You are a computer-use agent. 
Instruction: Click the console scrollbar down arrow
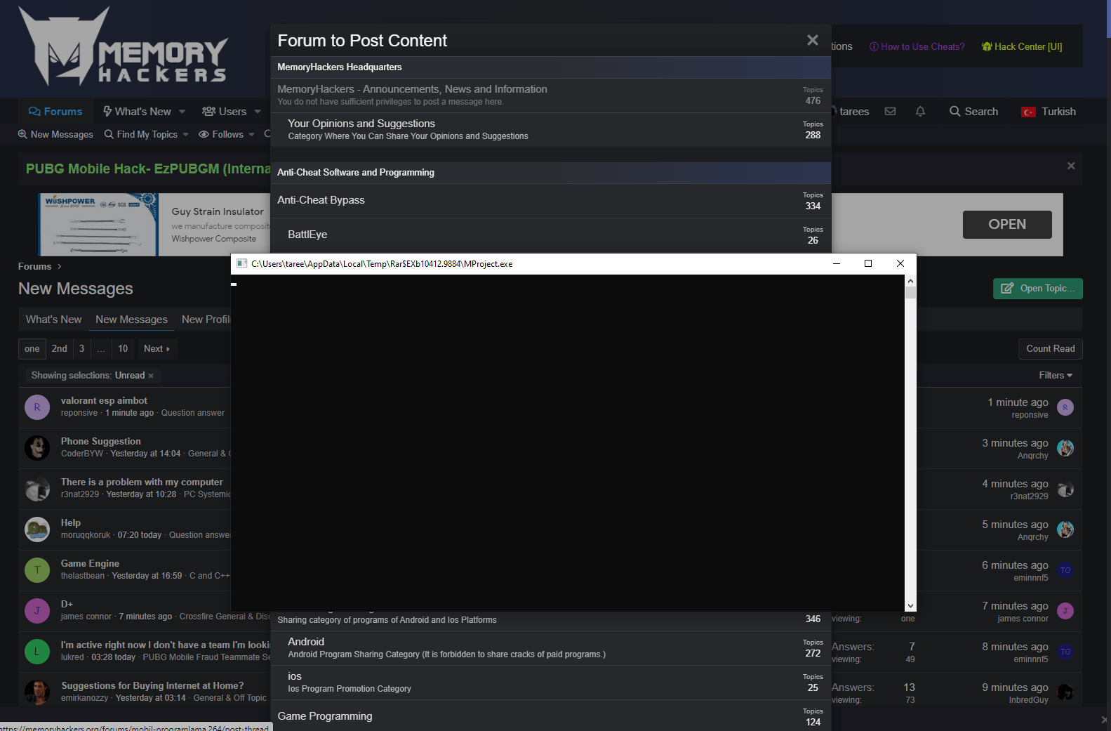click(x=910, y=605)
